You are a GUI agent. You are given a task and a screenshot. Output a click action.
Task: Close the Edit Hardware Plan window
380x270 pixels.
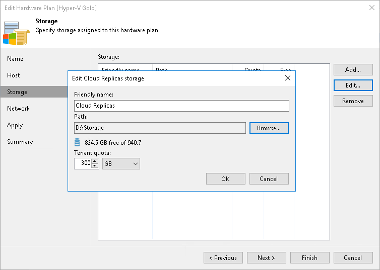(x=372, y=8)
